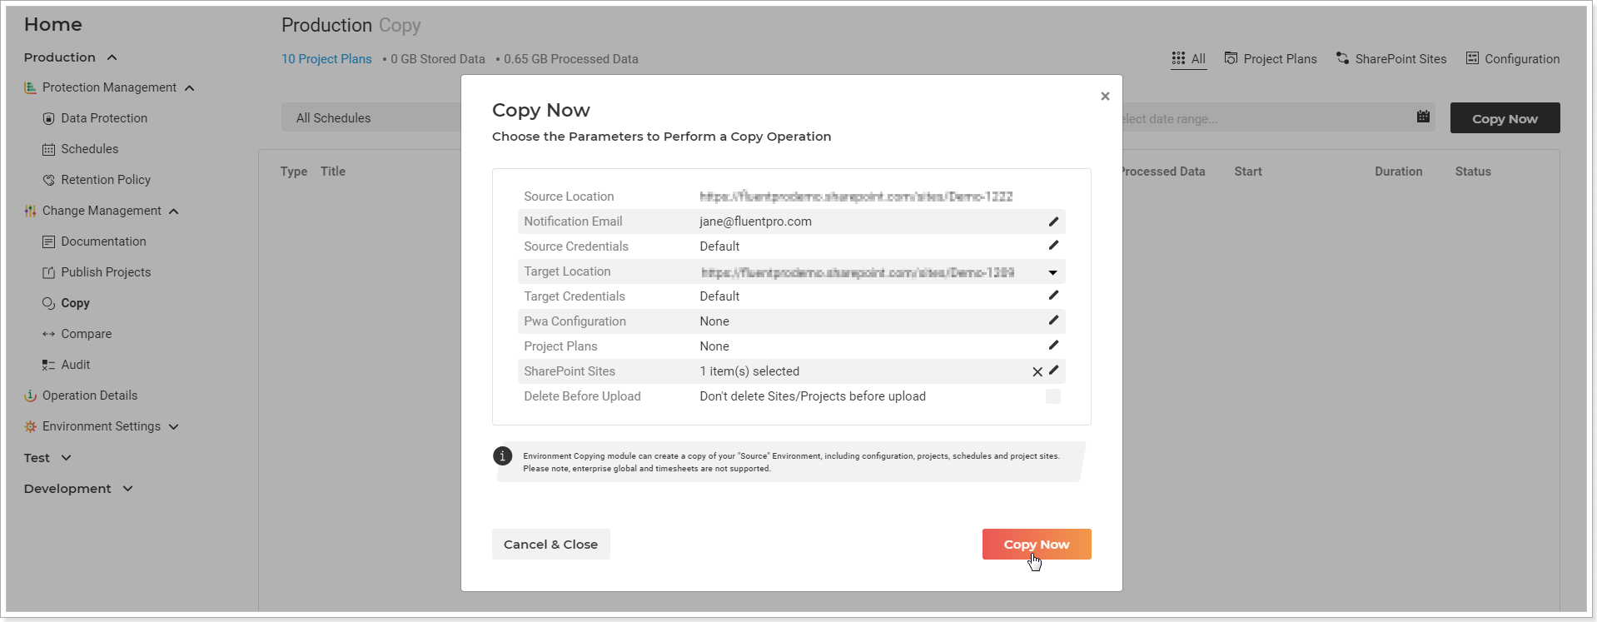Select Copy in sidebar
1597x622 pixels.
(x=75, y=303)
